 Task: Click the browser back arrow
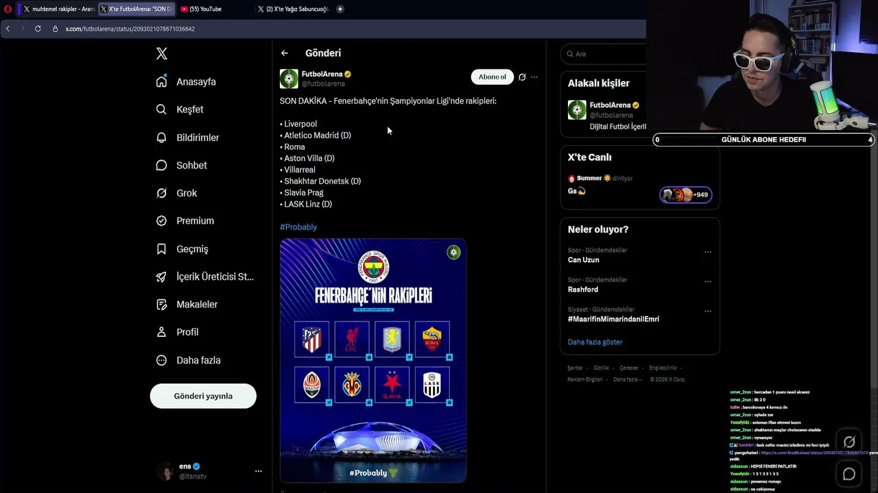tap(8, 29)
